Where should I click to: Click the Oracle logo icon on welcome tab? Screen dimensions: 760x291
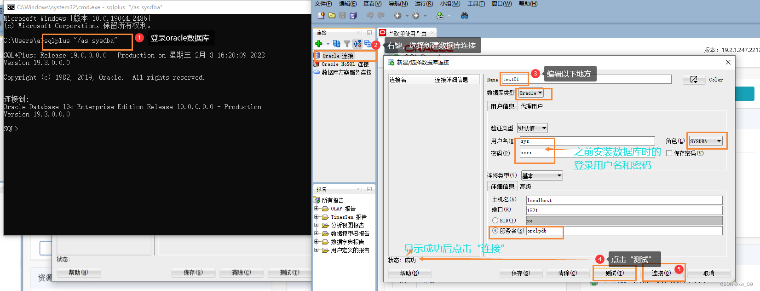383,33
